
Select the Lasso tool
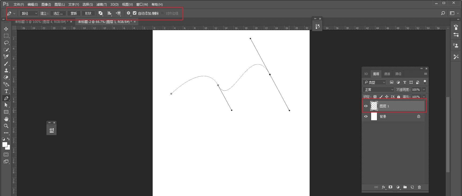tap(6, 43)
